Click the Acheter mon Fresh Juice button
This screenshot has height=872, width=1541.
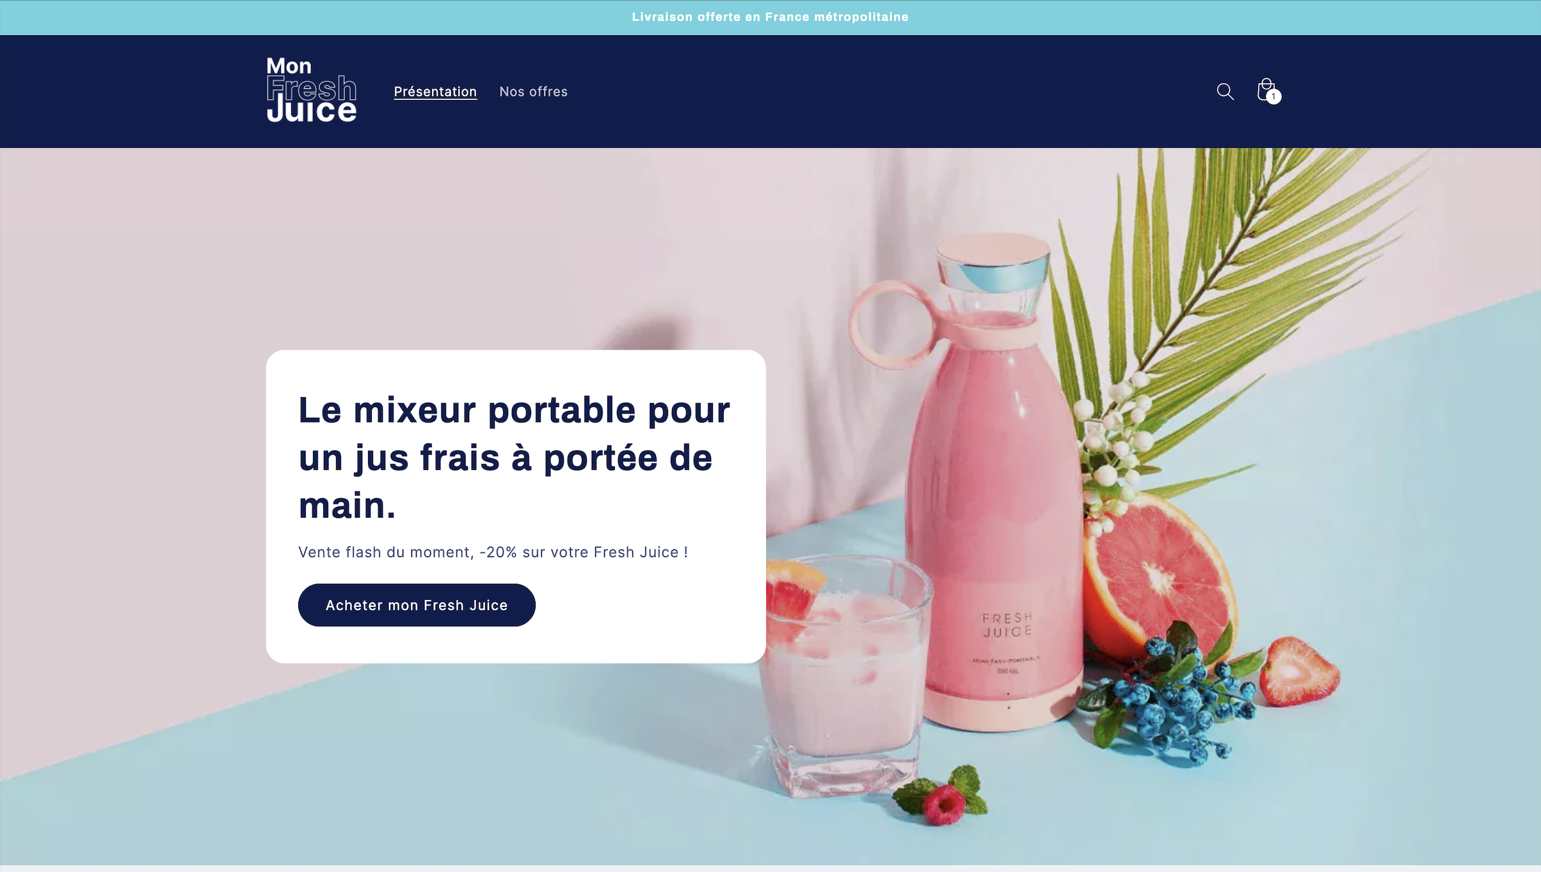pos(417,605)
